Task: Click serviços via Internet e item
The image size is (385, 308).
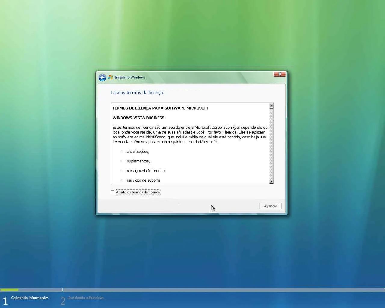Action: [x=146, y=171]
